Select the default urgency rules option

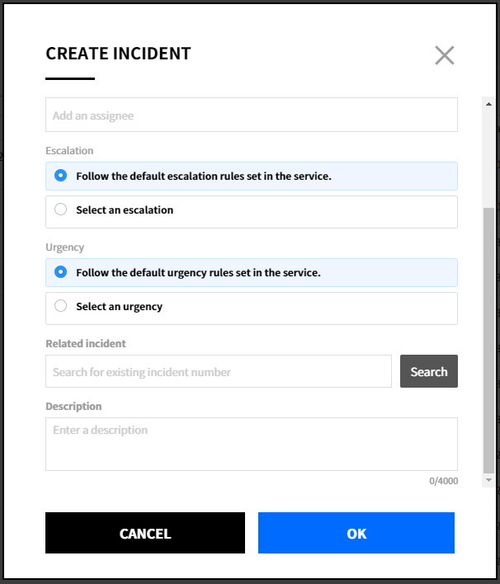coord(60,272)
